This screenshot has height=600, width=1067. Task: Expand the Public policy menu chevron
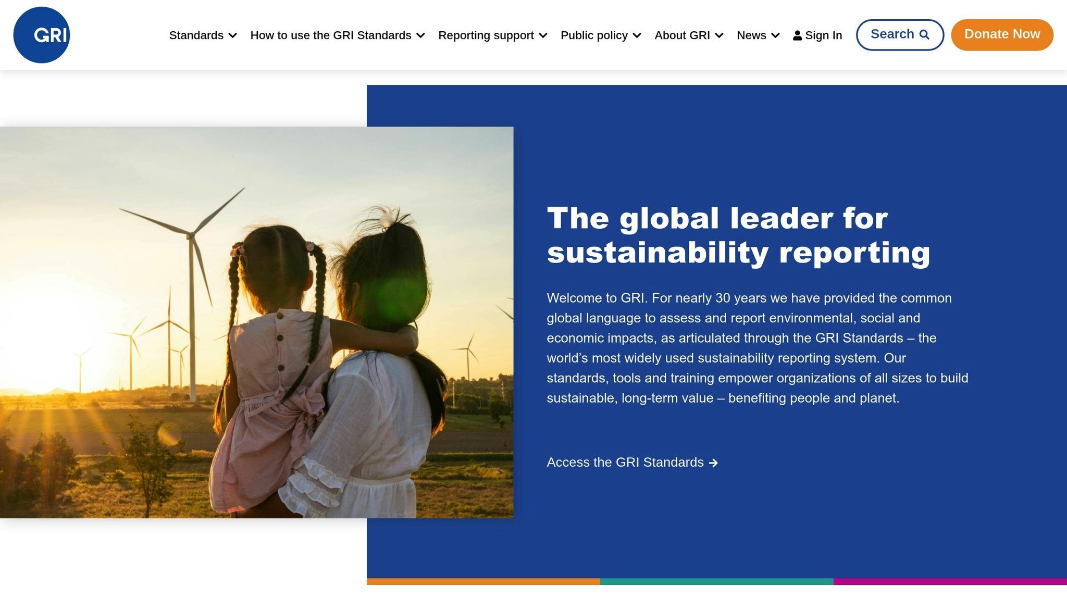[x=637, y=36]
